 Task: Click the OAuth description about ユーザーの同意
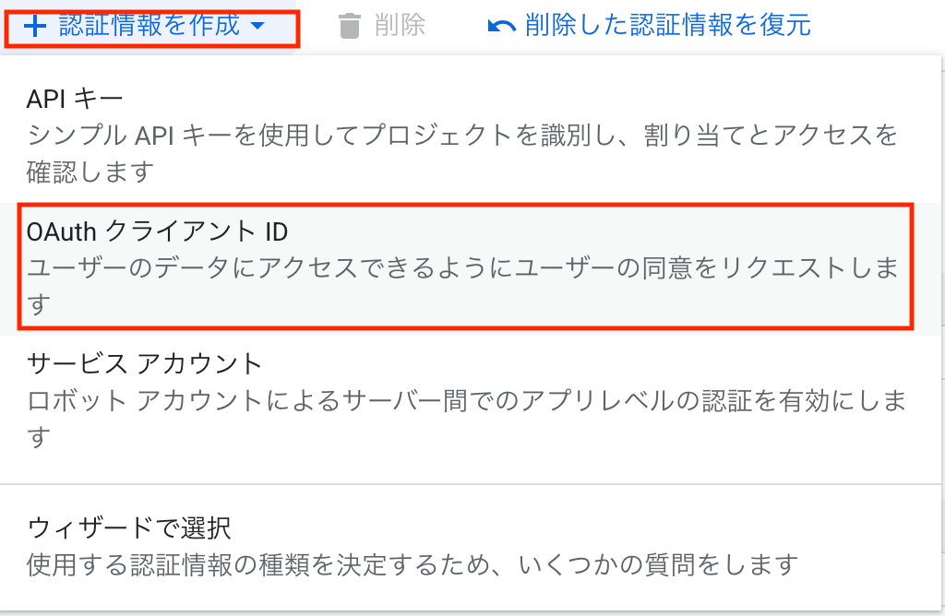pos(463,286)
